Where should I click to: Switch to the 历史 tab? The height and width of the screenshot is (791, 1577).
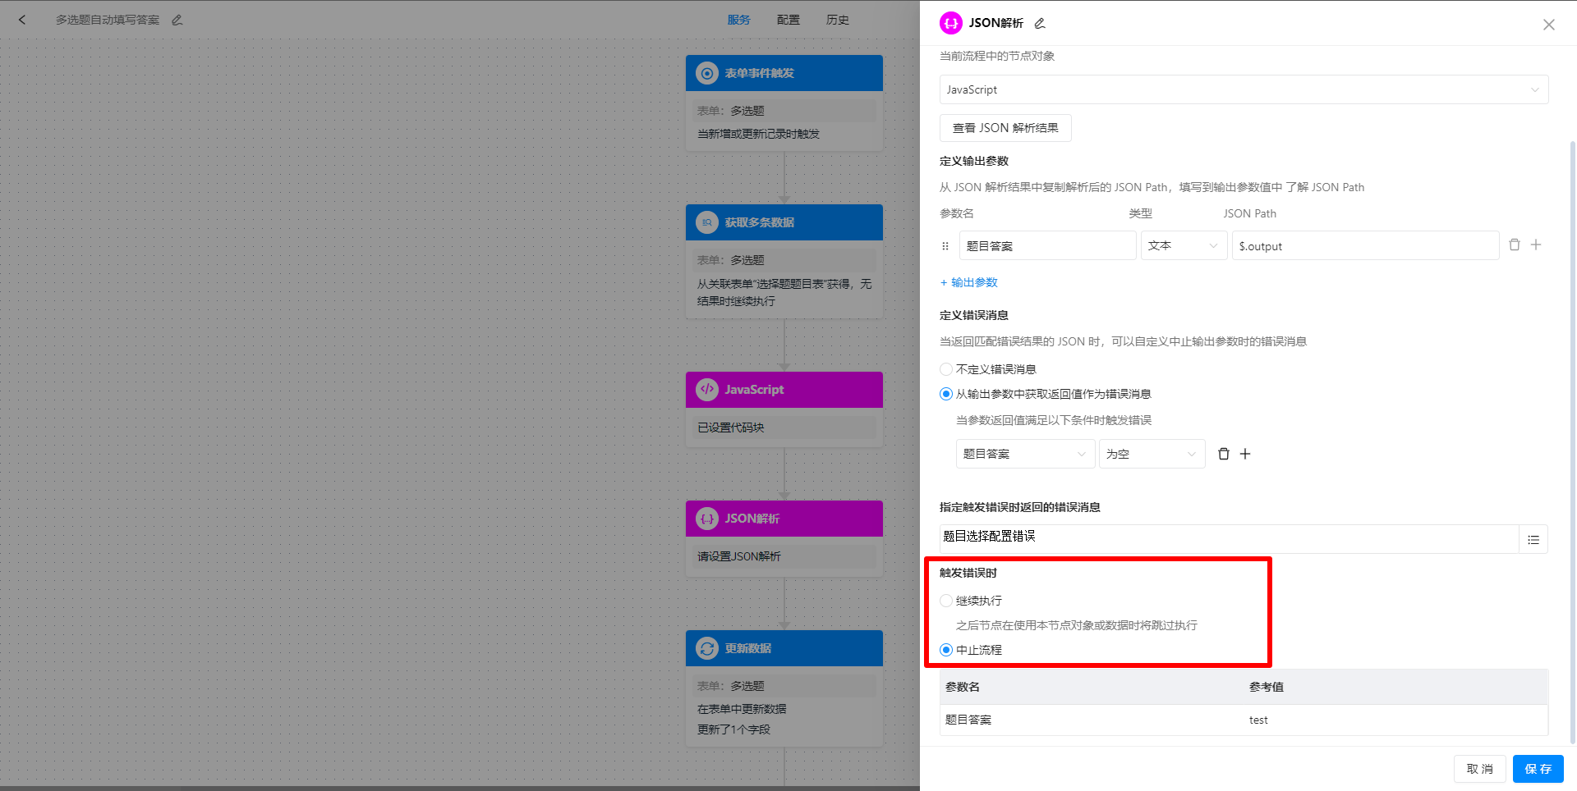click(x=837, y=20)
